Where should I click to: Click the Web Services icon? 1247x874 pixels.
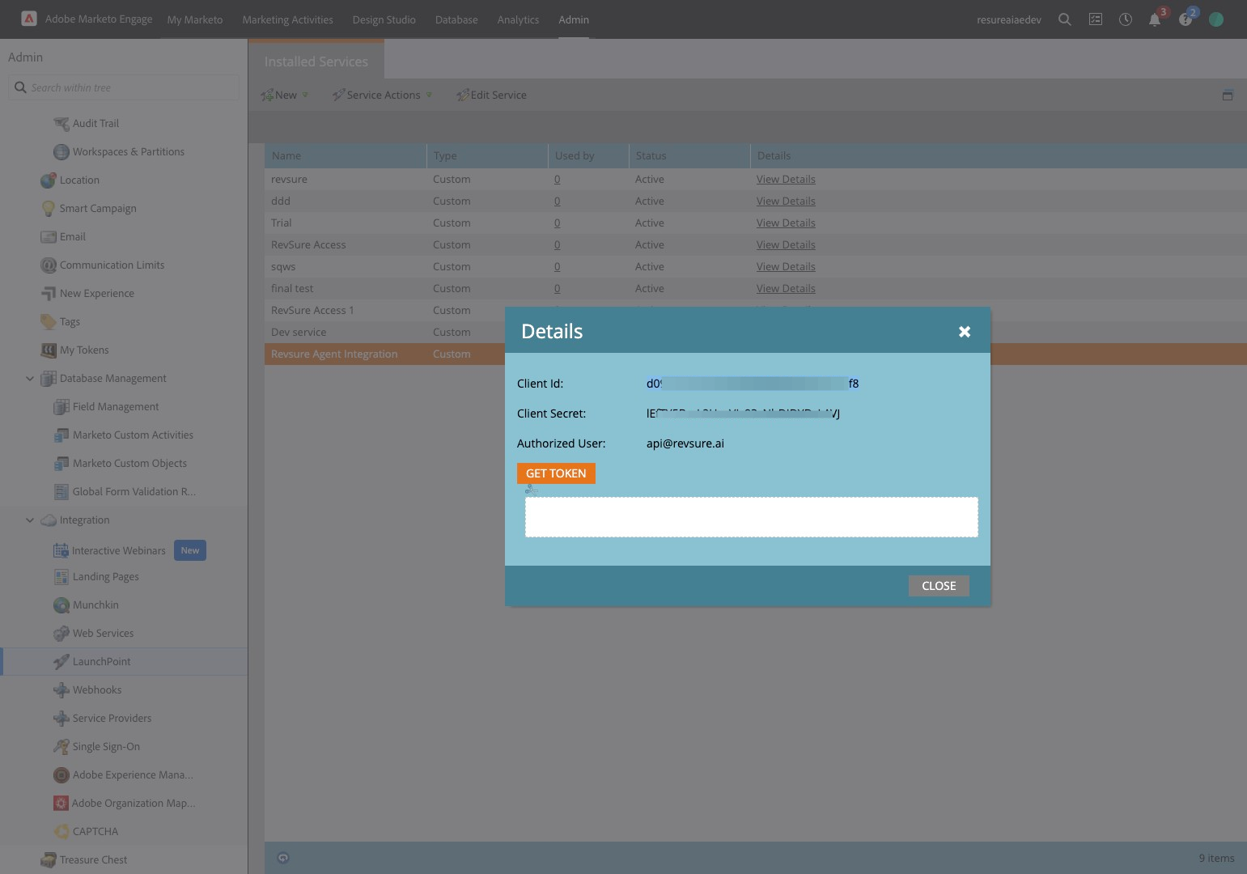point(62,633)
